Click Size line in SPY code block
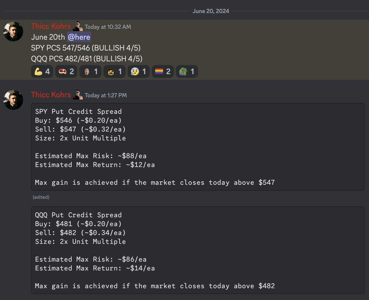 pos(80,138)
